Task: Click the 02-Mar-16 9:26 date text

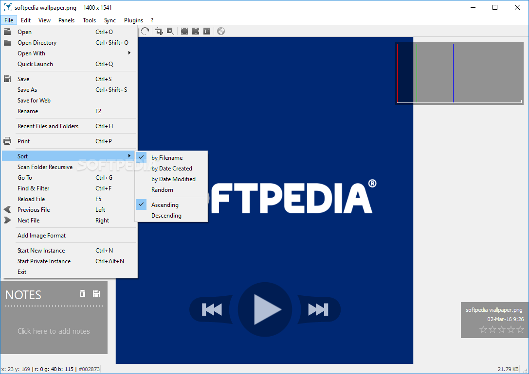Action: 505,319
